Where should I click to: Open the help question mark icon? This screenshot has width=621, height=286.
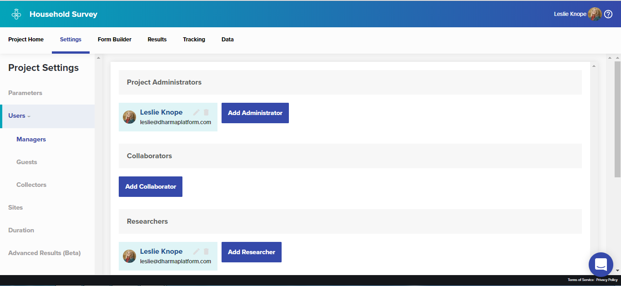[608, 14]
